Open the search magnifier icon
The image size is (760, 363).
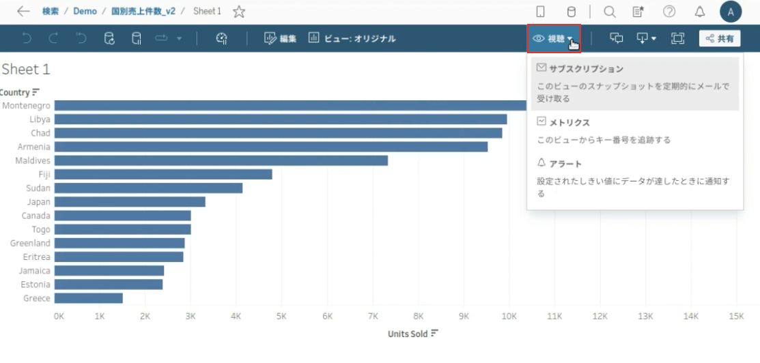point(610,12)
